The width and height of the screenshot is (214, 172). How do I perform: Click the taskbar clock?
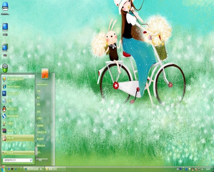(x=208, y=169)
